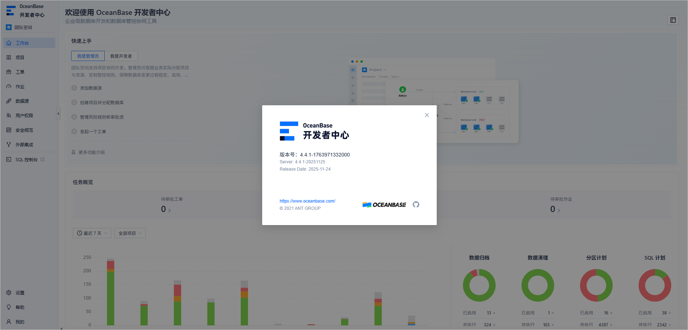Click the 数据源 sidebar icon
Image resolution: width=688 pixels, height=330 pixels.
click(9, 101)
